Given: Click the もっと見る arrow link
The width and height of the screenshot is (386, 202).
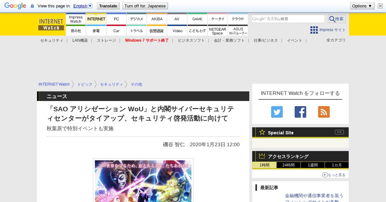Looking at the screenshot, I should [x=334, y=175].
